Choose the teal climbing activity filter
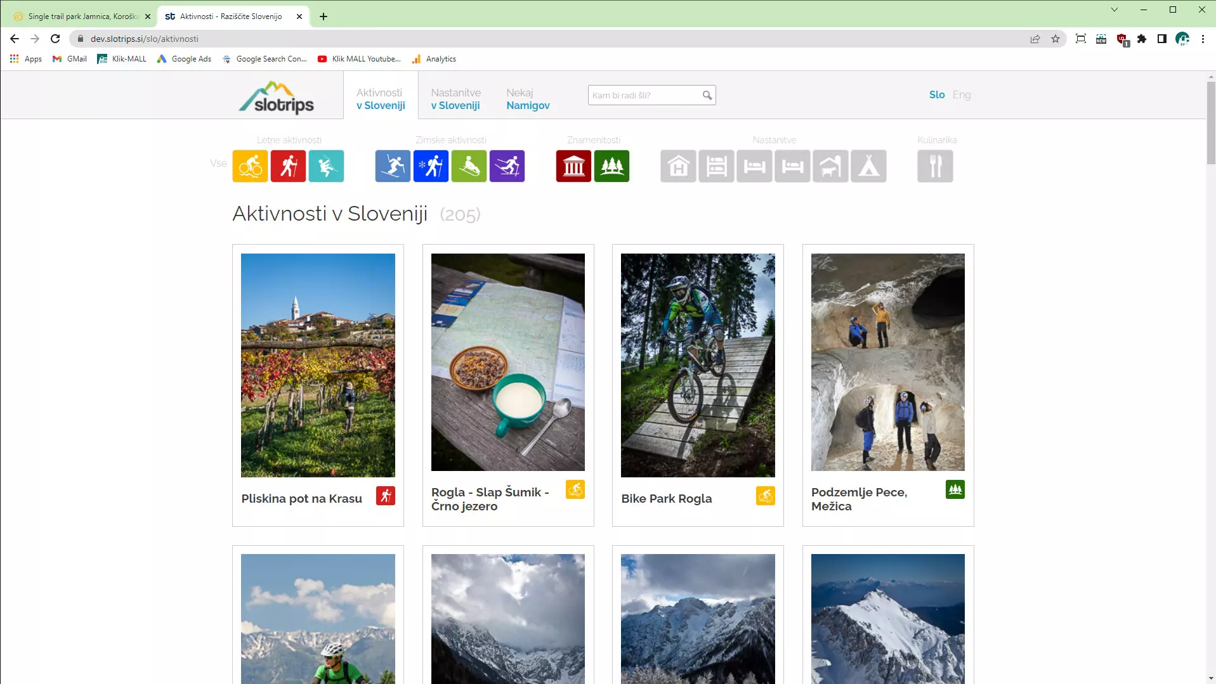Image resolution: width=1216 pixels, height=684 pixels. [x=326, y=166]
